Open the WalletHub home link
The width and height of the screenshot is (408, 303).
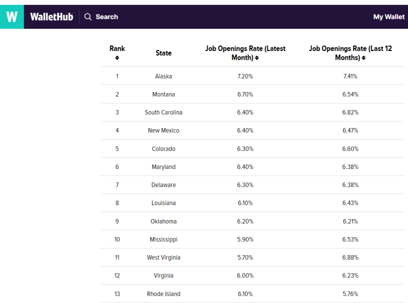click(x=52, y=17)
